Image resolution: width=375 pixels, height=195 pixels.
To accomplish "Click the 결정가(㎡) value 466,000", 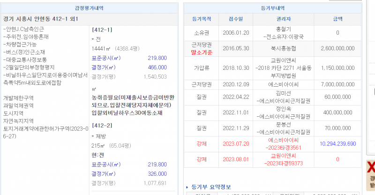I will tap(157, 67).
